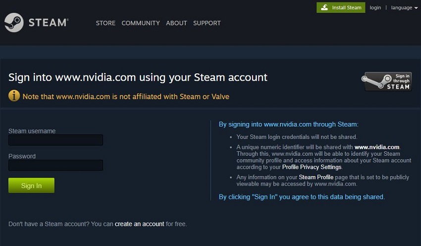Open the Steam Profile link
Viewport: 421px width, 246px height.
pos(316,177)
